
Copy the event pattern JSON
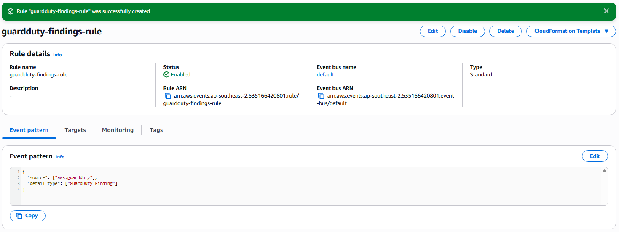(27, 216)
